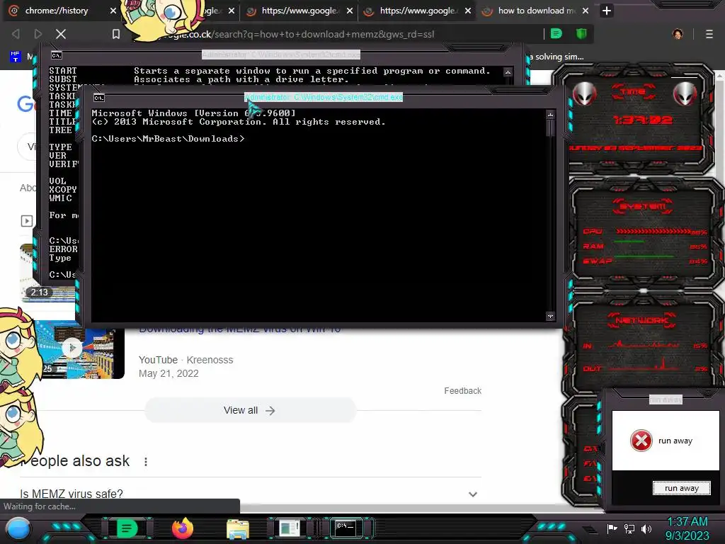Open the browser hamburger menu
Image resolution: width=725 pixels, height=544 pixels.
tap(709, 34)
